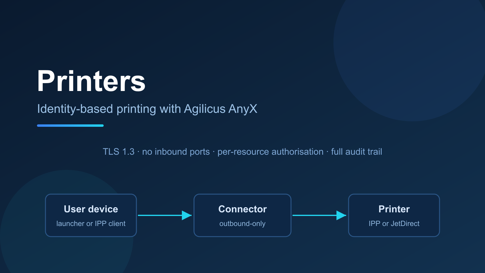485x273 pixels.
Task: Click the "Connector" box heading
Action: point(242,209)
